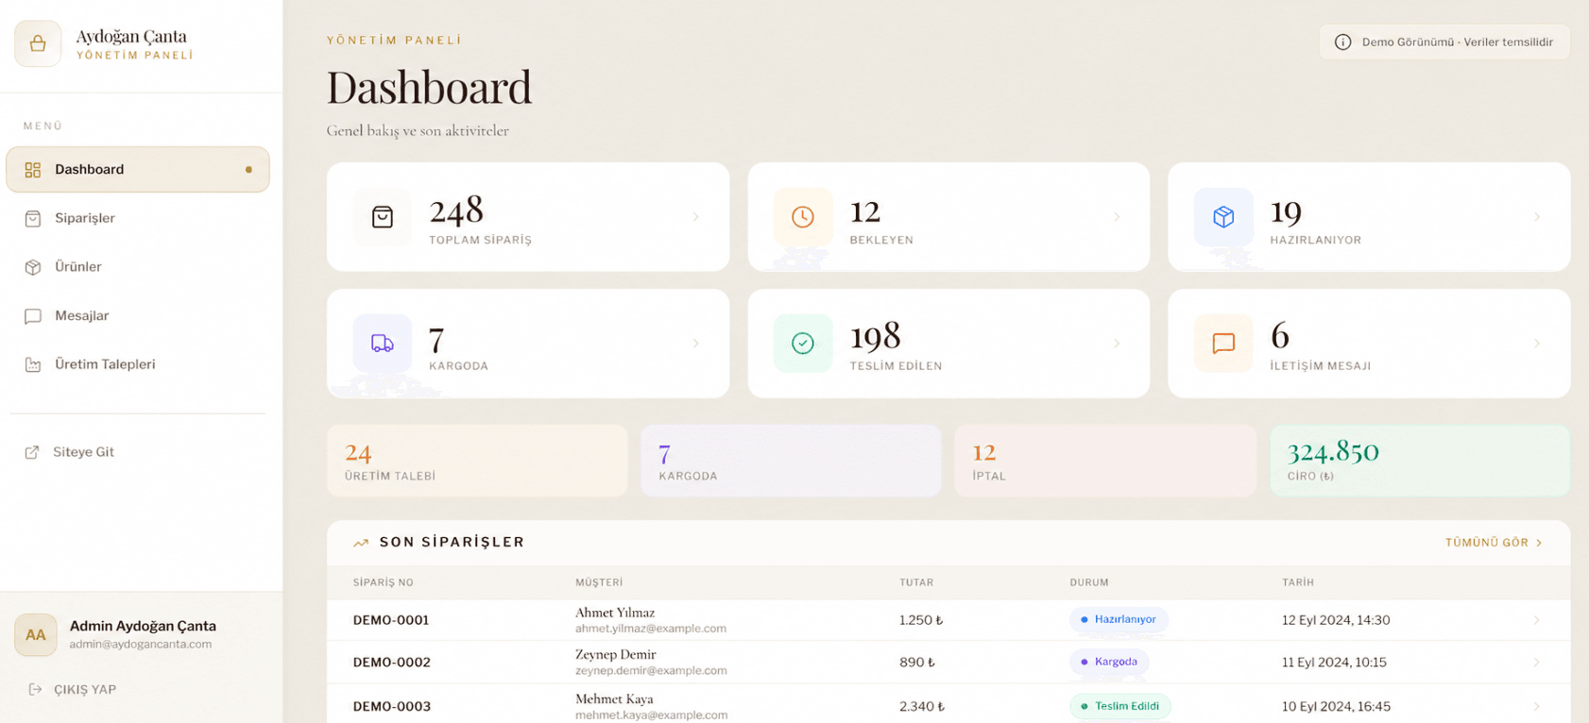This screenshot has width=1589, height=723.
Task: Open the Ürünler menu item
Action: click(138, 267)
